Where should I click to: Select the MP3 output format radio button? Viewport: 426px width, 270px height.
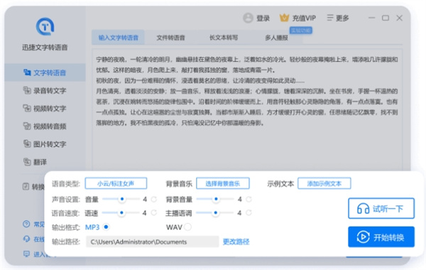(106, 227)
